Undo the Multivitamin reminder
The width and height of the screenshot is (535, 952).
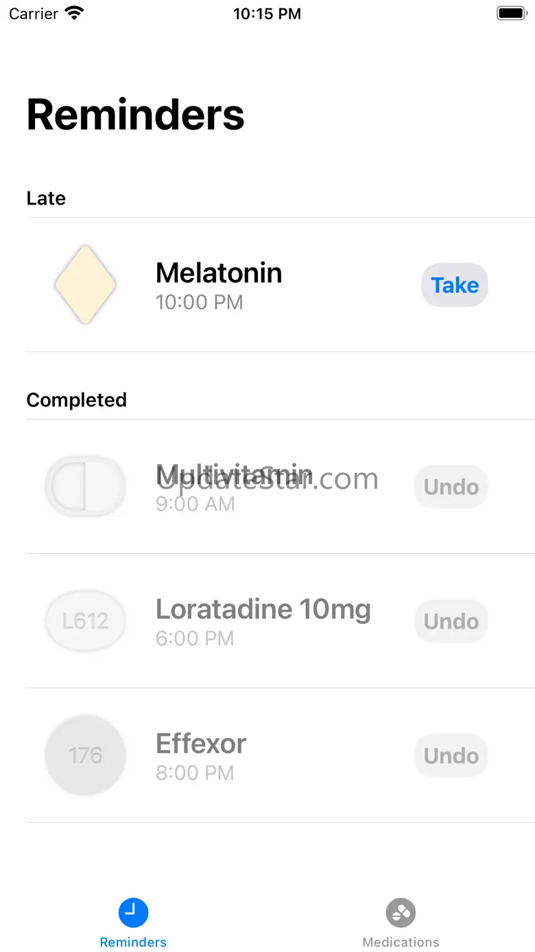pos(451,487)
